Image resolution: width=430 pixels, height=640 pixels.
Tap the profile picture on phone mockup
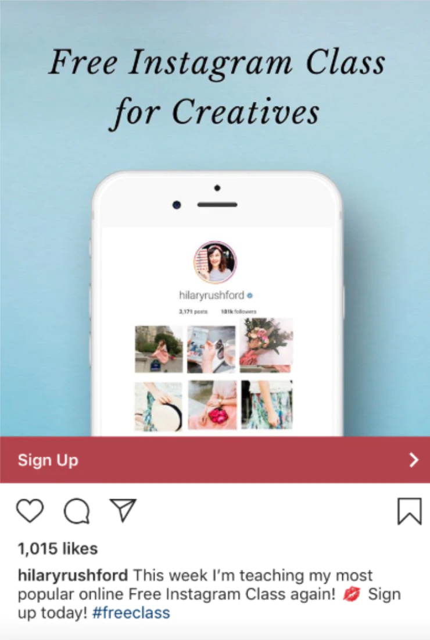[x=215, y=262]
